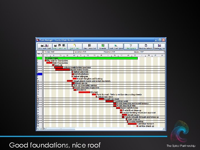Minimize the Task Manager window
Viewport: 200px width, 150px height.
coord(156,40)
